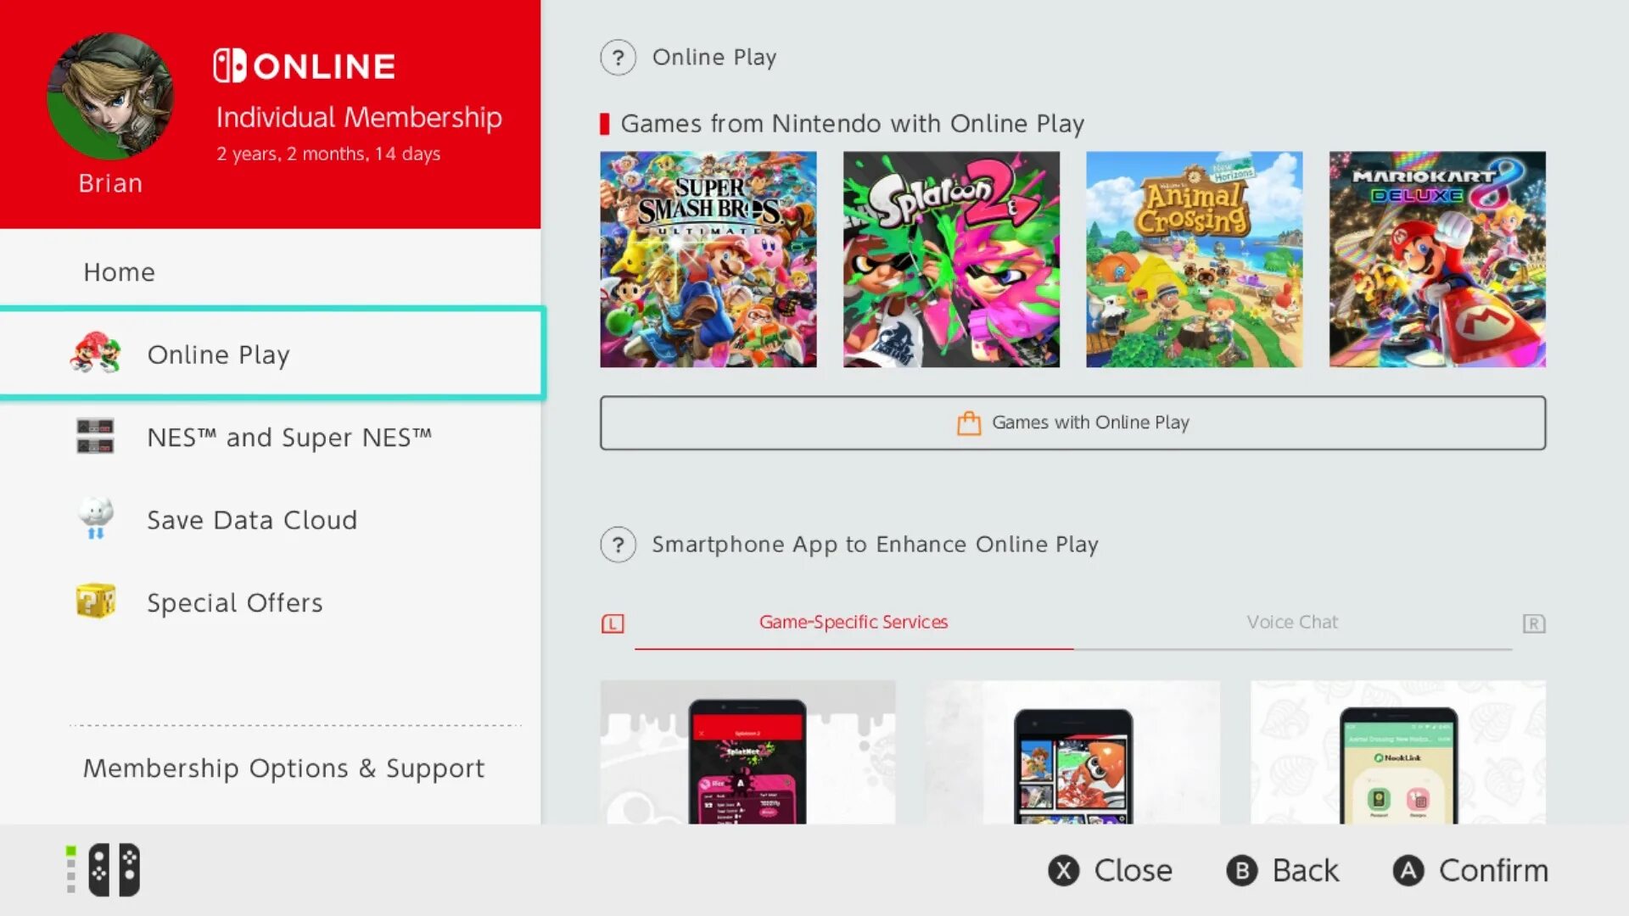Select the Splatoon 2 game thumbnail
Viewport: 1629px width, 916px height.
951,259
